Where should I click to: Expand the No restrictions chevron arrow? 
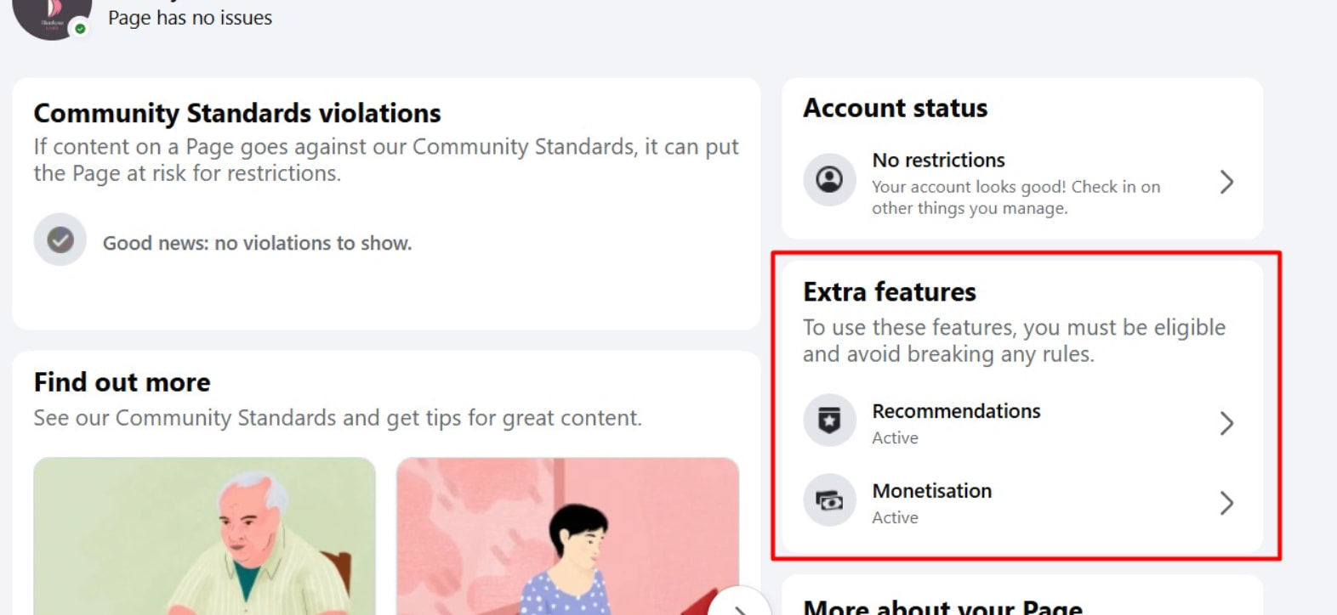coord(1226,182)
